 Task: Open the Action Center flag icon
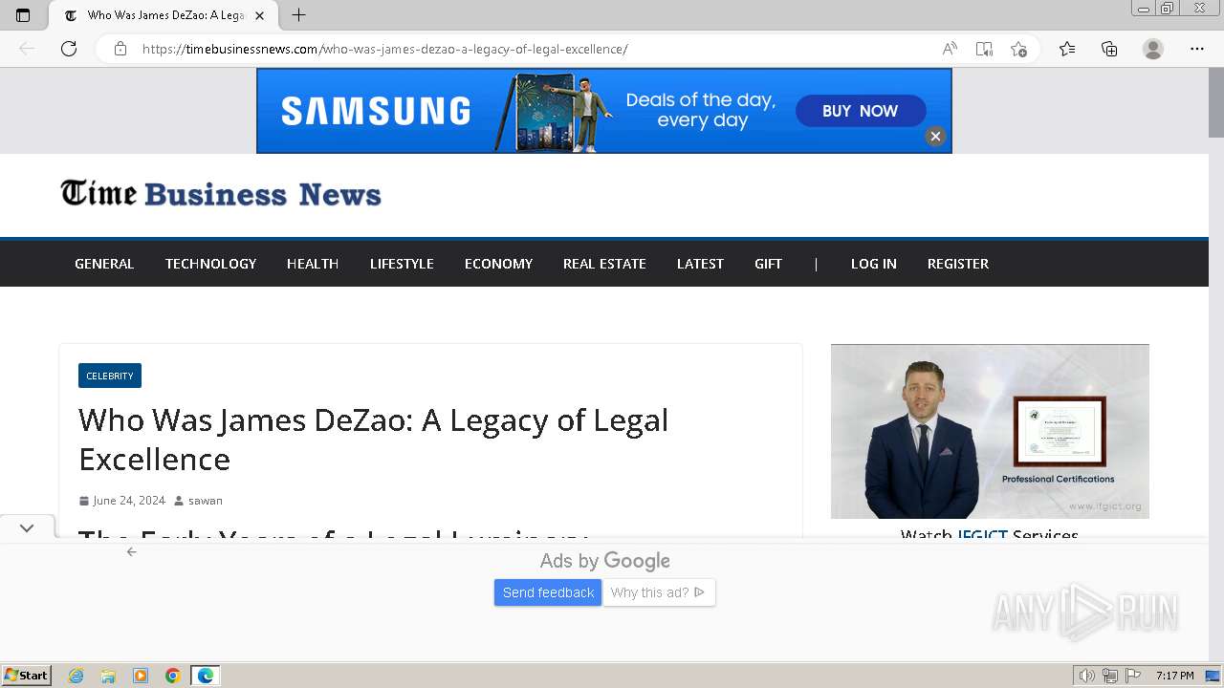coord(1132,676)
